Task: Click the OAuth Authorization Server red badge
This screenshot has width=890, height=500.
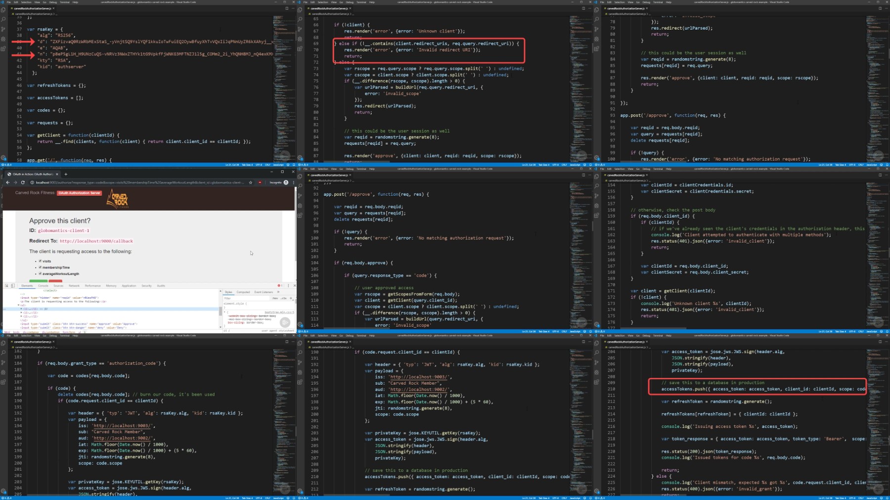Action: point(80,193)
